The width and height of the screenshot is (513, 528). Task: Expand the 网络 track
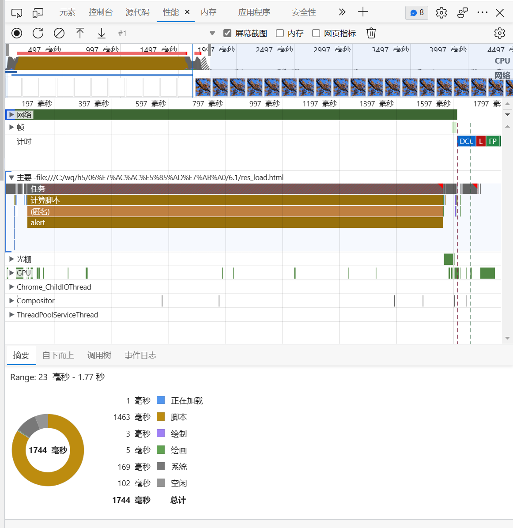(11, 115)
